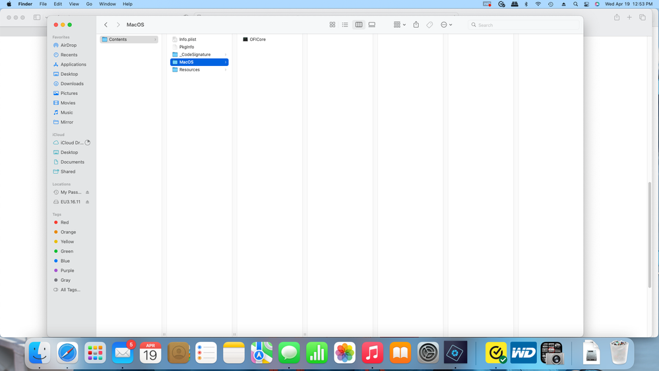Open the Go menu
This screenshot has height=371, width=659.
[89, 4]
